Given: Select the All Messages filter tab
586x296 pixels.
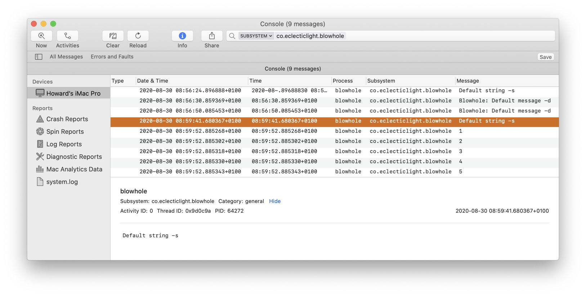Looking at the screenshot, I should tap(66, 57).
